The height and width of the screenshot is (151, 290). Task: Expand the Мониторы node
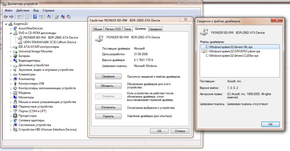[11, 97]
